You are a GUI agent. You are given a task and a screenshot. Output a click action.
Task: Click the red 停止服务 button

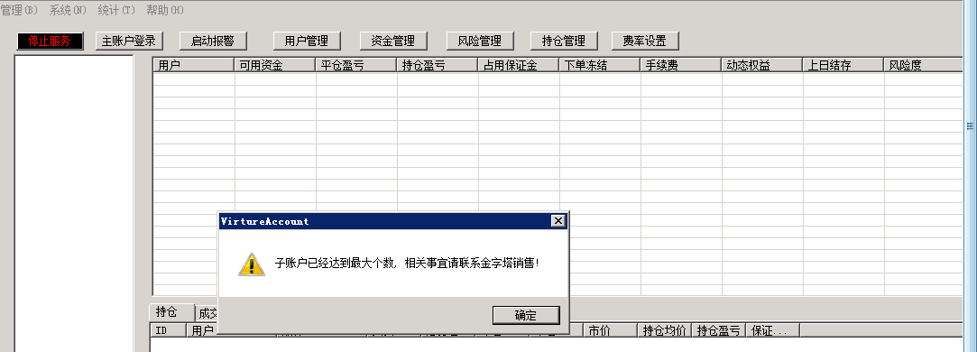click(x=50, y=42)
